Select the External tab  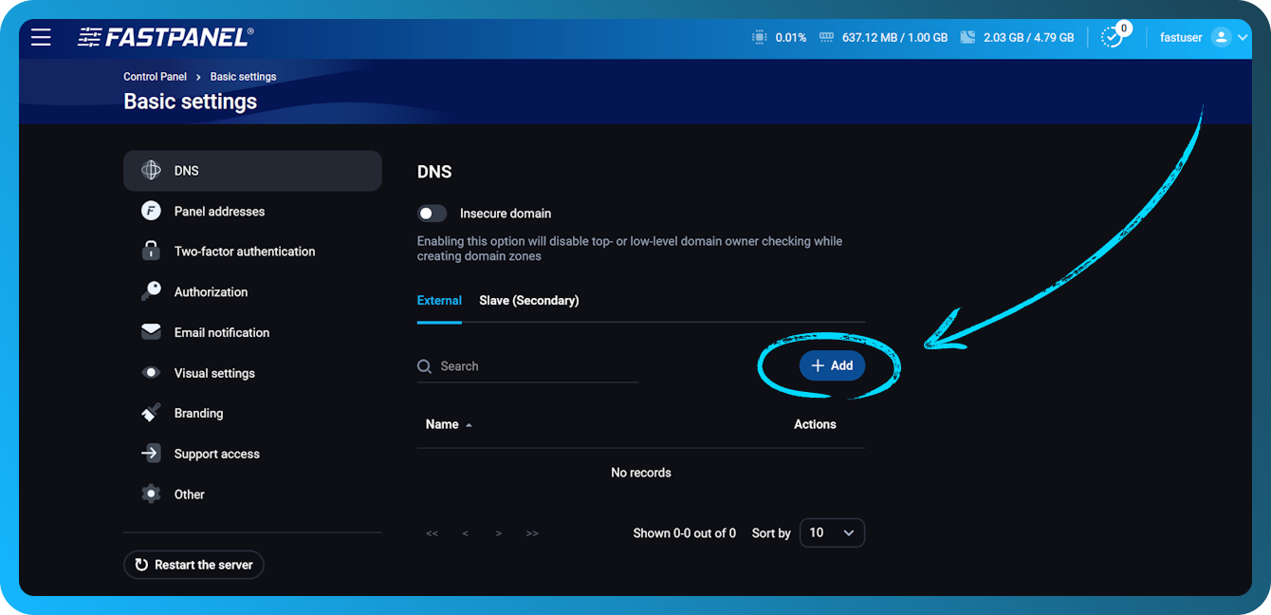pos(439,300)
